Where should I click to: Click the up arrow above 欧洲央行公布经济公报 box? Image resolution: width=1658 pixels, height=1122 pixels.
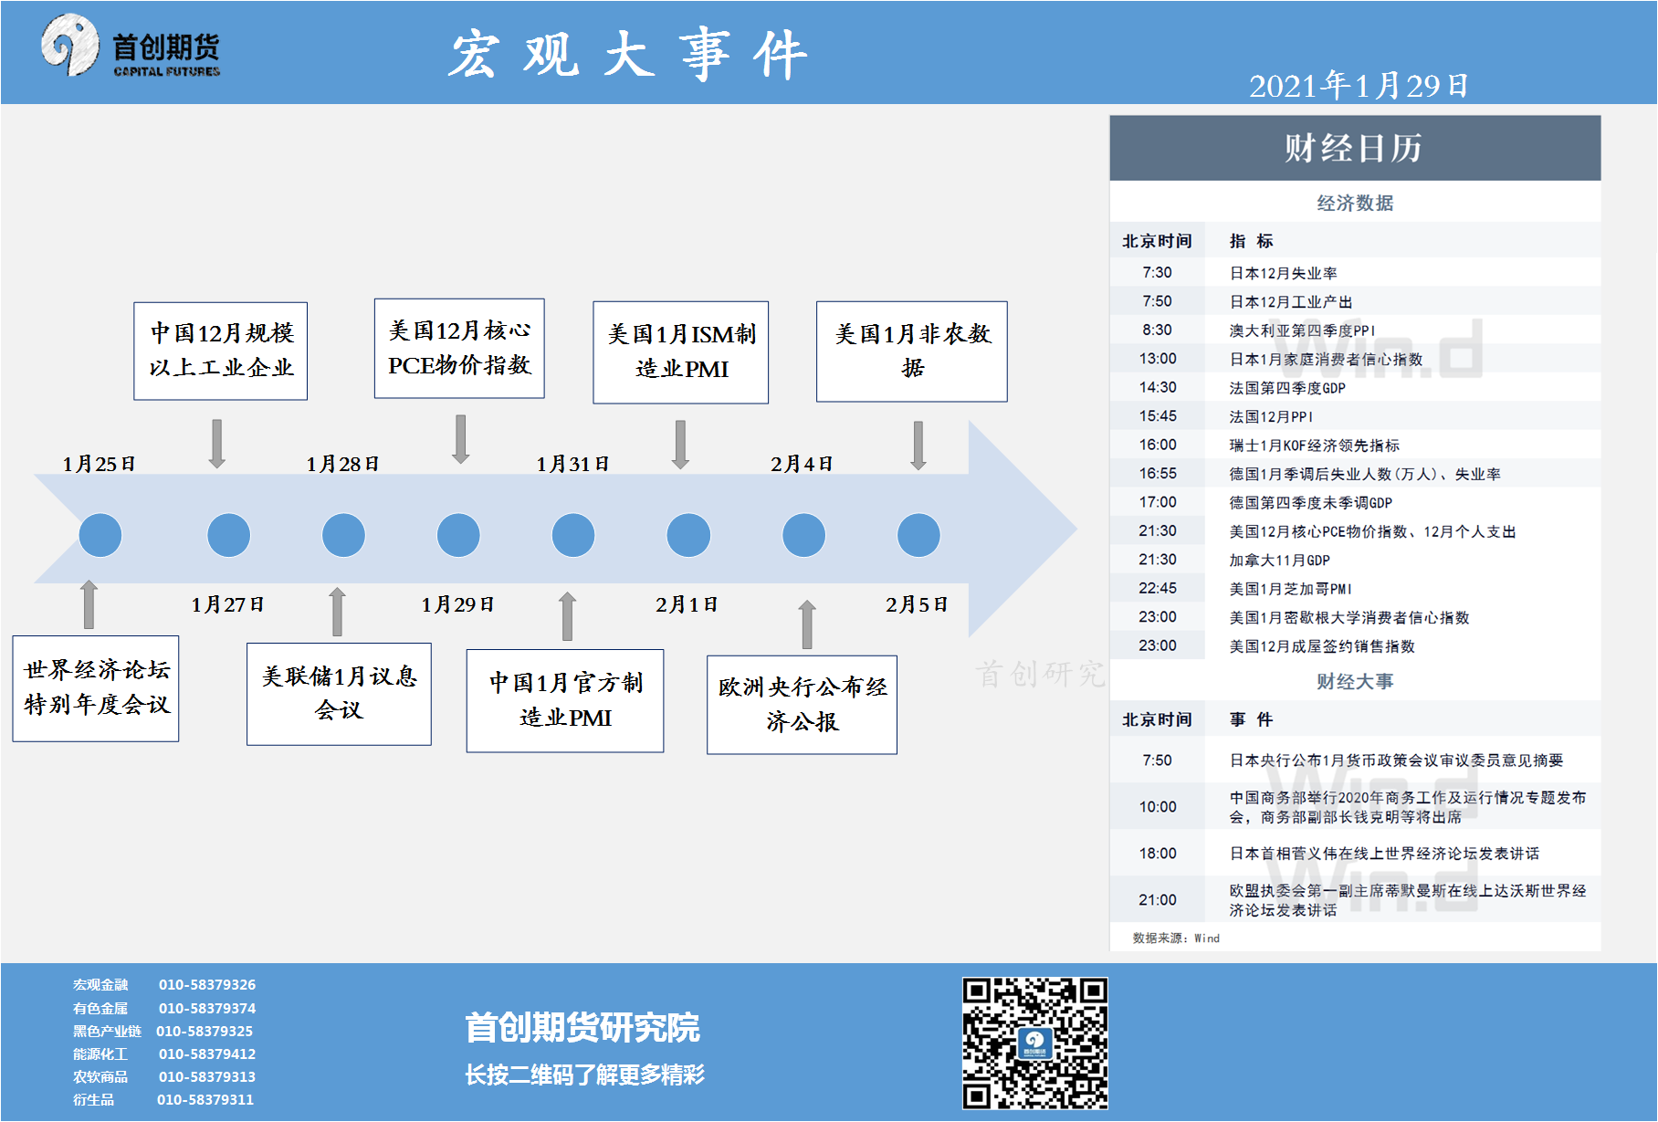pyautogui.click(x=806, y=624)
